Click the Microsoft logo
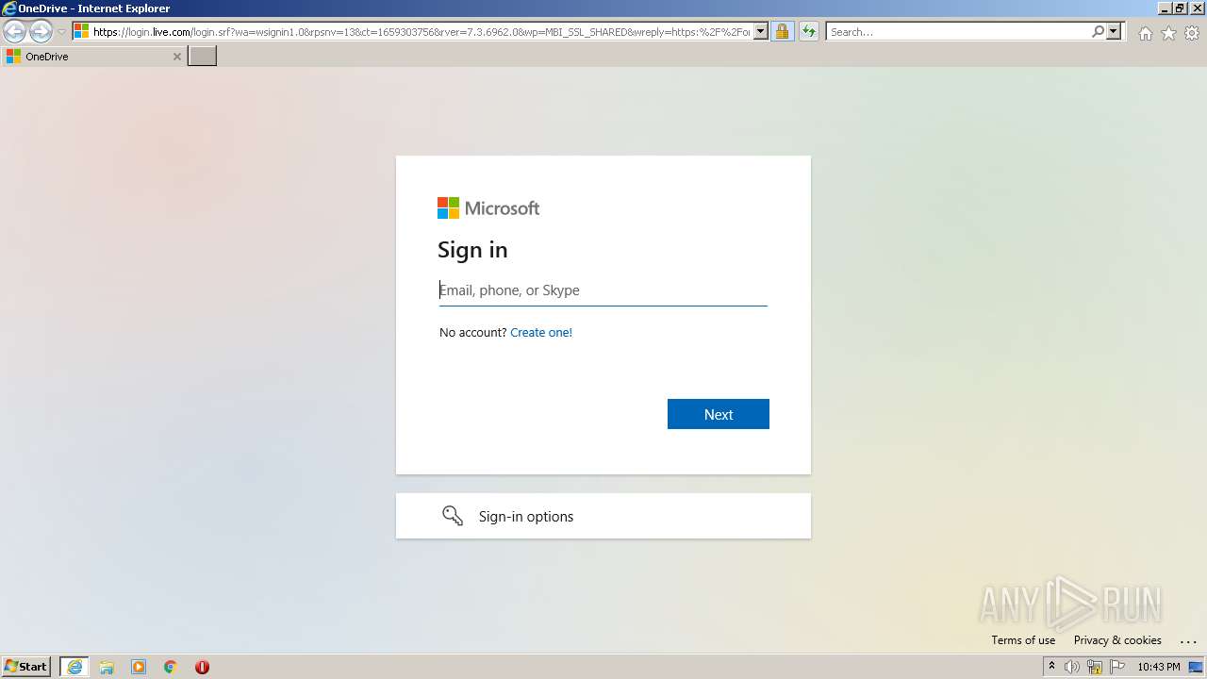The width and height of the screenshot is (1207, 679). tap(488, 208)
